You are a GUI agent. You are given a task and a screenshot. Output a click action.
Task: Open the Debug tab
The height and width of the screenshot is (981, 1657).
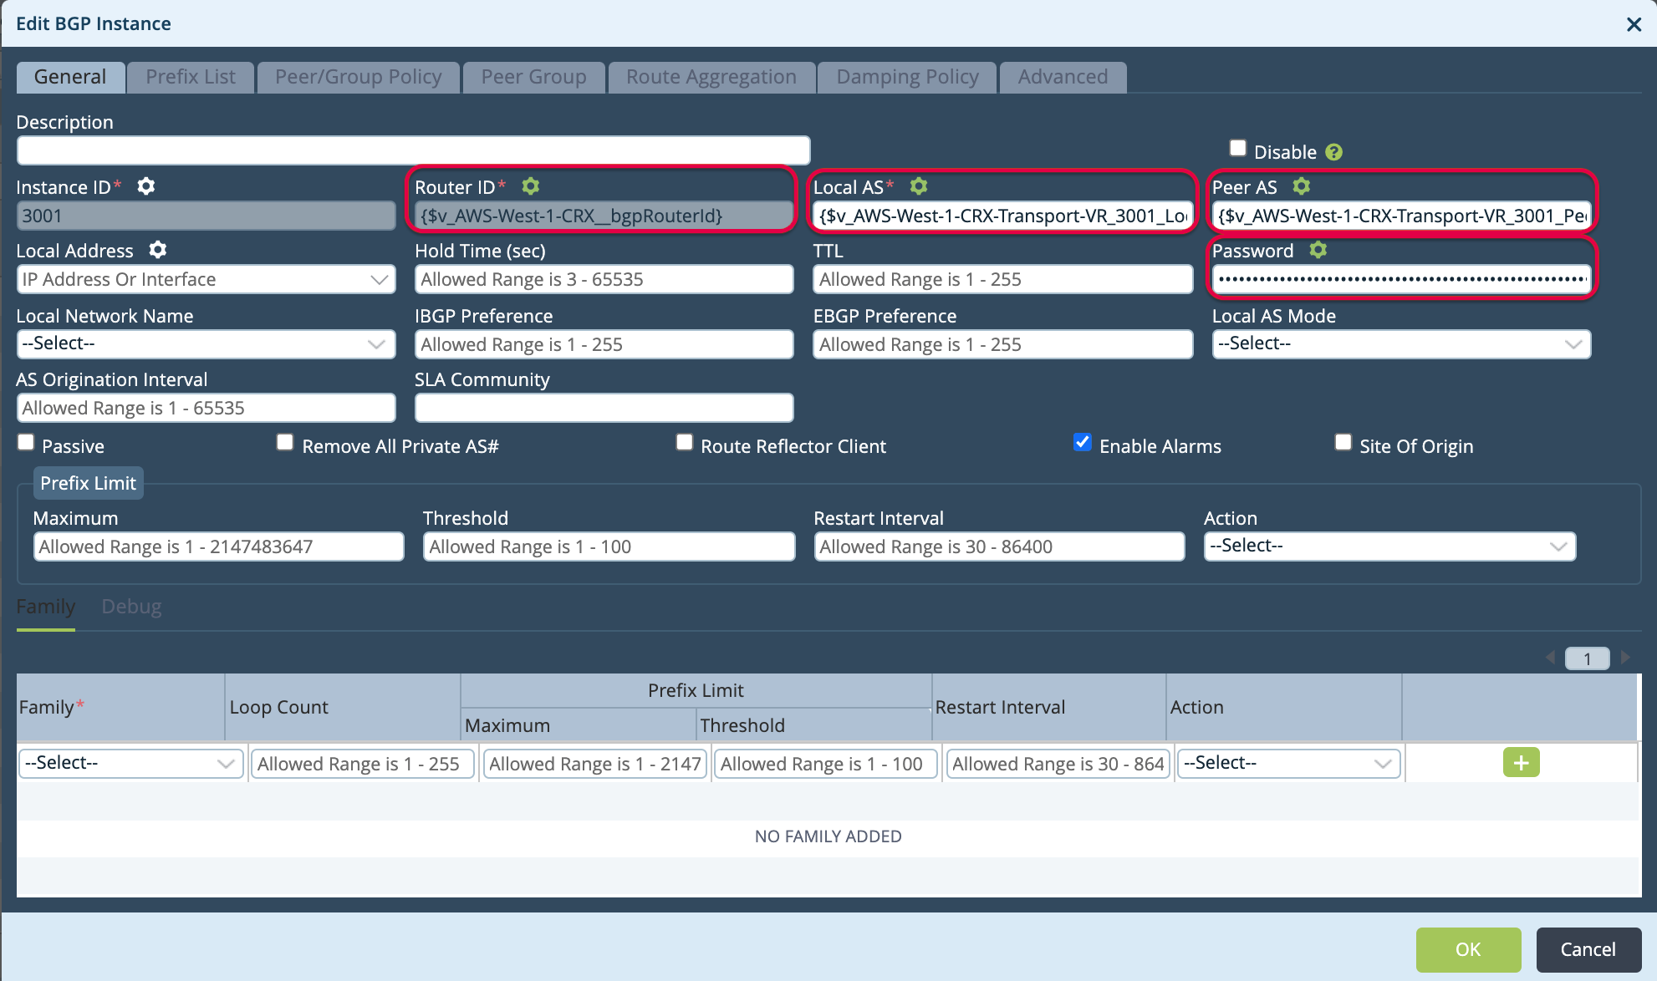(x=131, y=607)
